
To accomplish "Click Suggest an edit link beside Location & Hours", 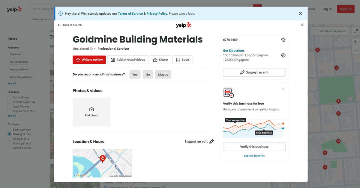I will [196, 142].
